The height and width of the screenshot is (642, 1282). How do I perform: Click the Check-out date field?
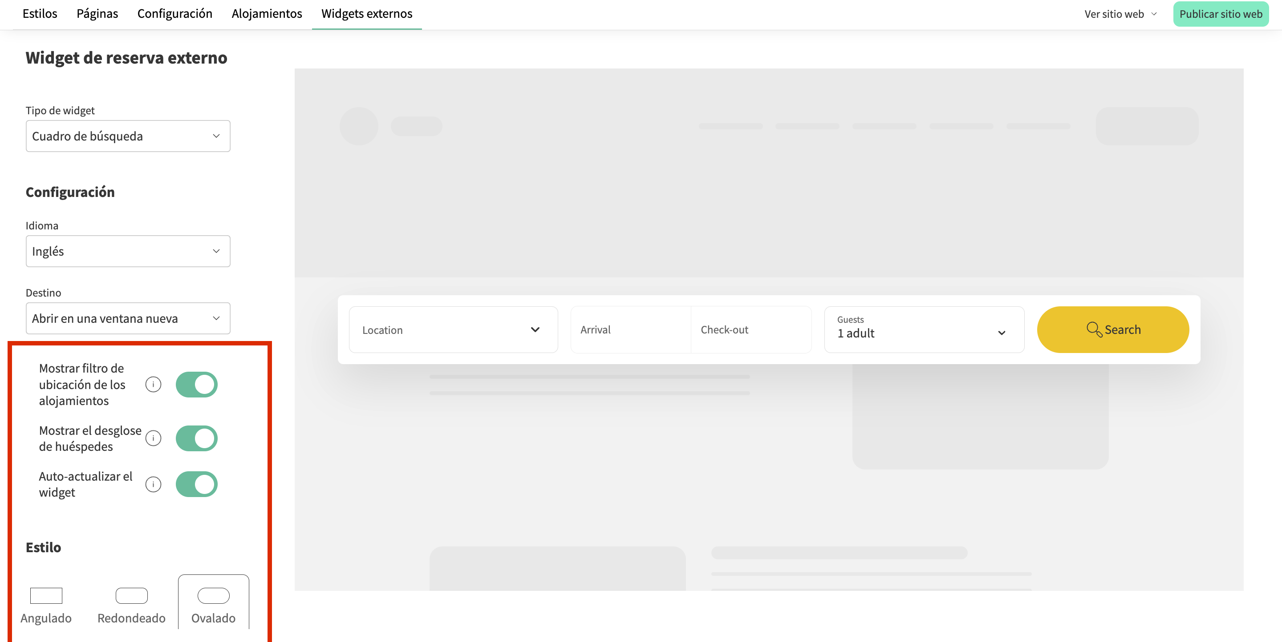coord(751,330)
